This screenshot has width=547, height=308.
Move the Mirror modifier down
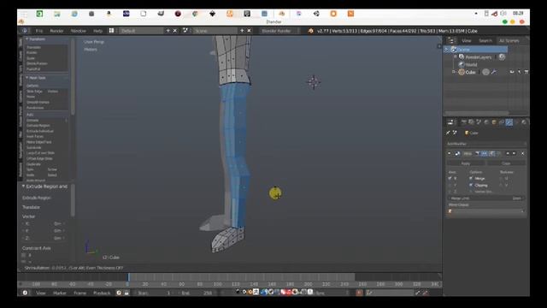coord(514,153)
